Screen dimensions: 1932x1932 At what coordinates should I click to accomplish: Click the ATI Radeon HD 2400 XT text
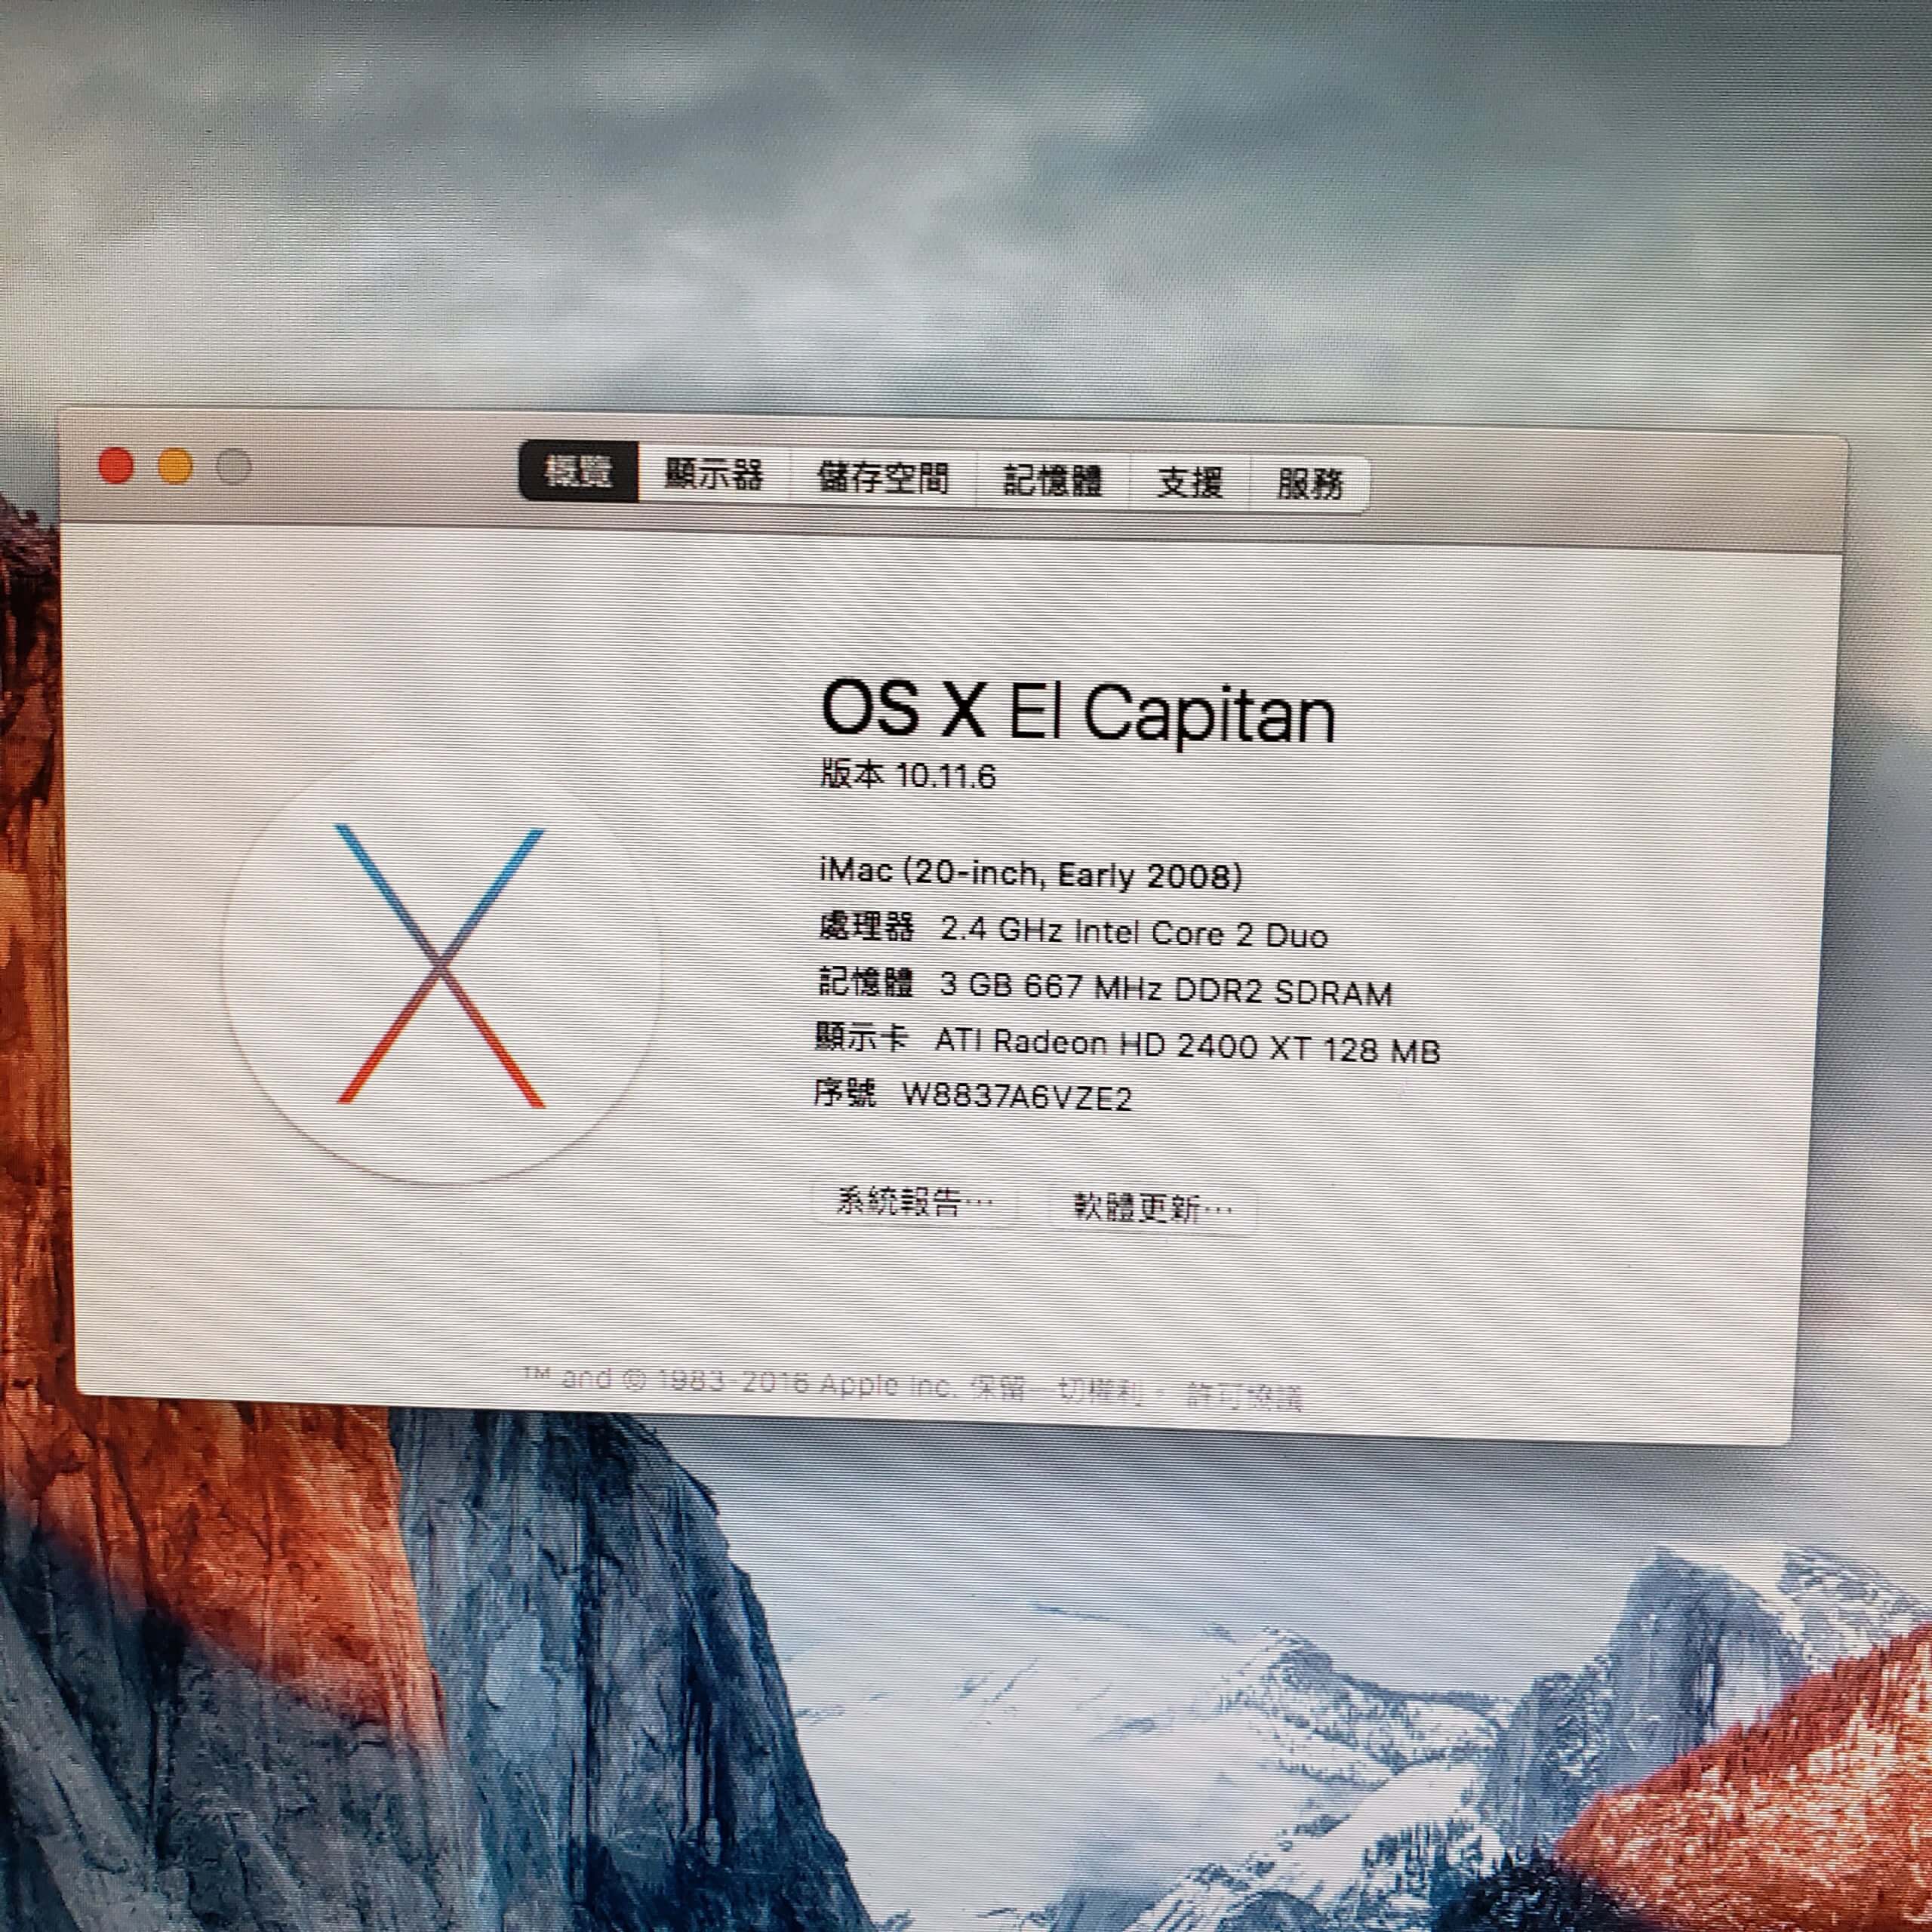pyautogui.click(x=1187, y=1047)
